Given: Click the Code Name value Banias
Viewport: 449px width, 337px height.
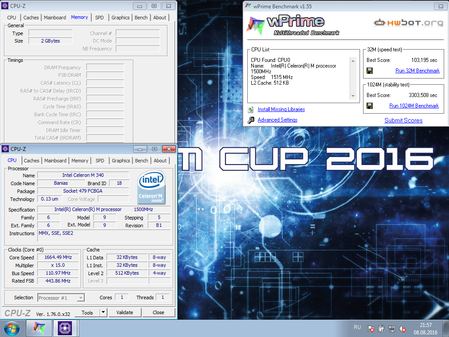Looking at the screenshot, I should tap(61, 183).
